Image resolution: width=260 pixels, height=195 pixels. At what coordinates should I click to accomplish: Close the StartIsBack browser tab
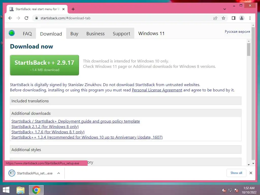click(x=63, y=9)
